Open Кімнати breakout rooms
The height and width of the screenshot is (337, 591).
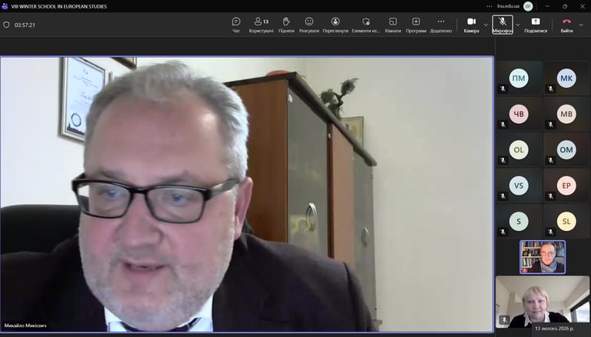click(x=392, y=25)
